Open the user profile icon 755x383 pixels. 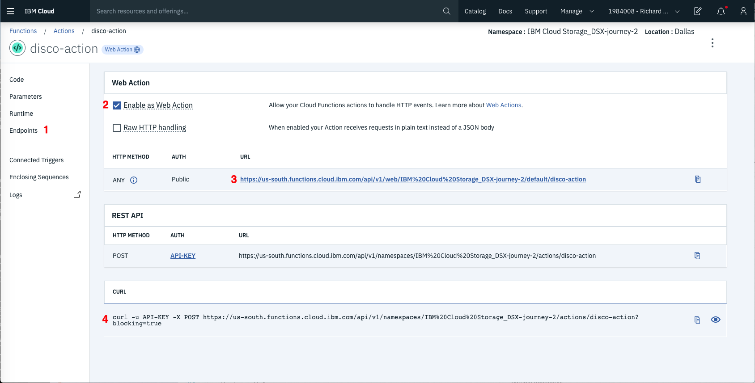(x=743, y=11)
